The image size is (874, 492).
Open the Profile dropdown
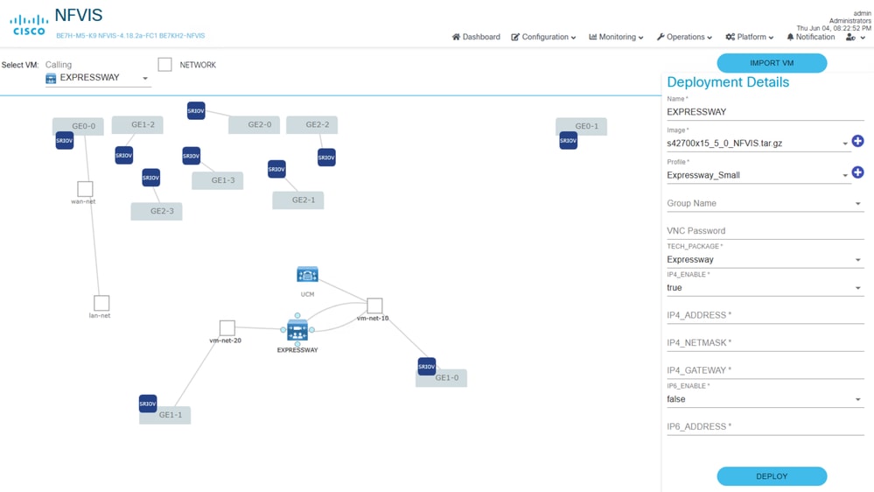[x=758, y=175]
